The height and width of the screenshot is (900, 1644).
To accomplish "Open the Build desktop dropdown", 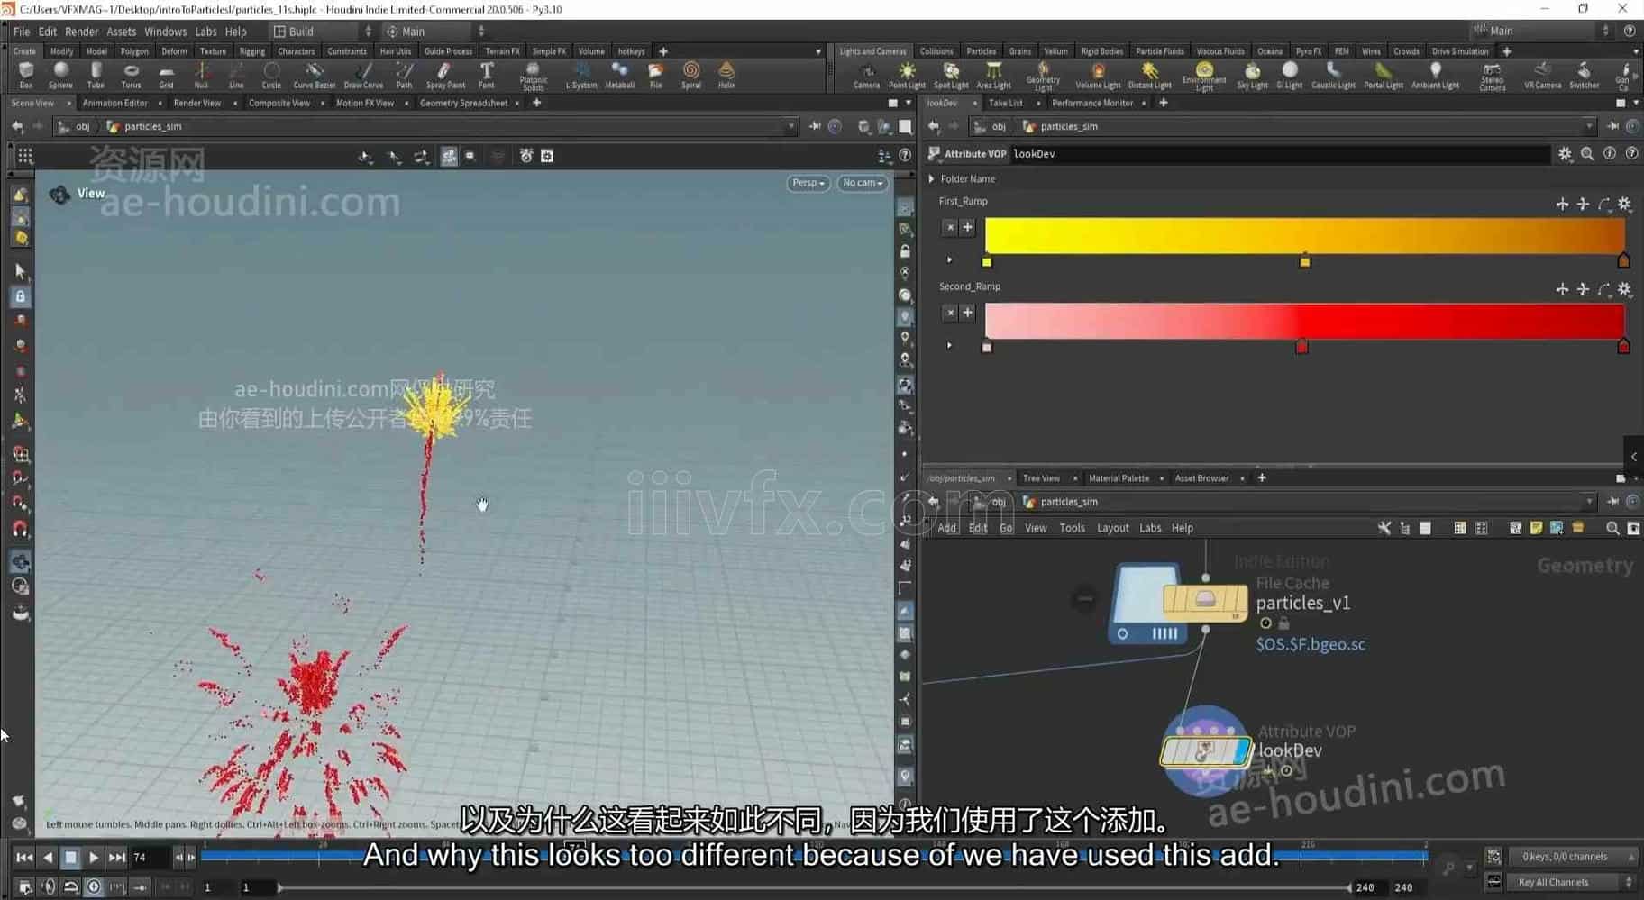I will [x=322, y=32].
